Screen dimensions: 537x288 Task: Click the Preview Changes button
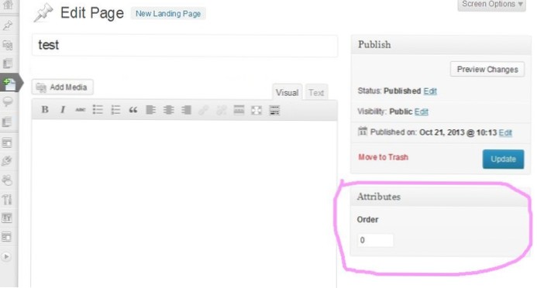(487, 70)
